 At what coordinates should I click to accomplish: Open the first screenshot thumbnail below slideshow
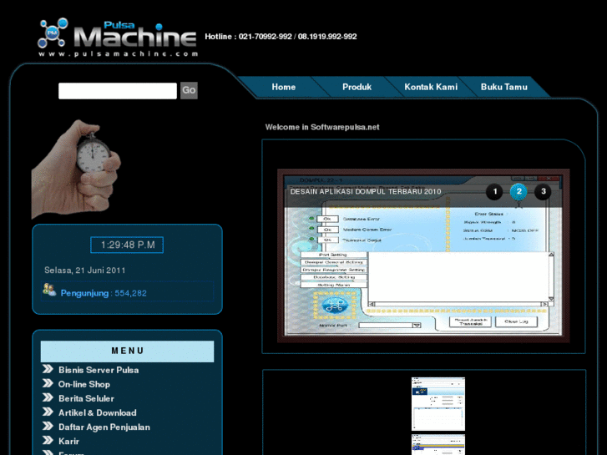pyautogui.click(x=438, y=404)
